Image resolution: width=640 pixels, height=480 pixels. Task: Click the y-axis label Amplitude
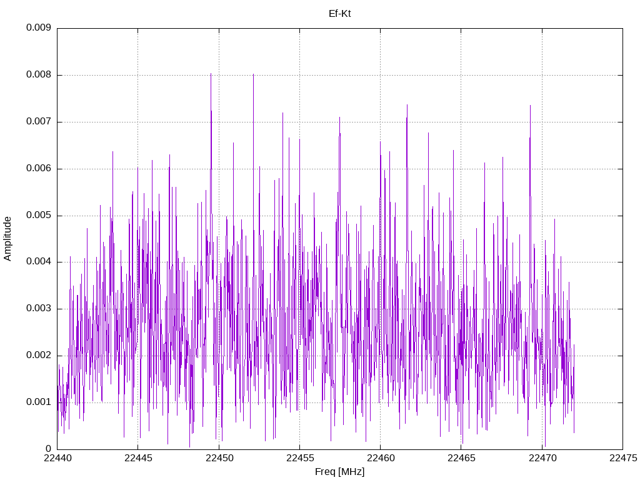pyautogui.click(x=7, y=239)
